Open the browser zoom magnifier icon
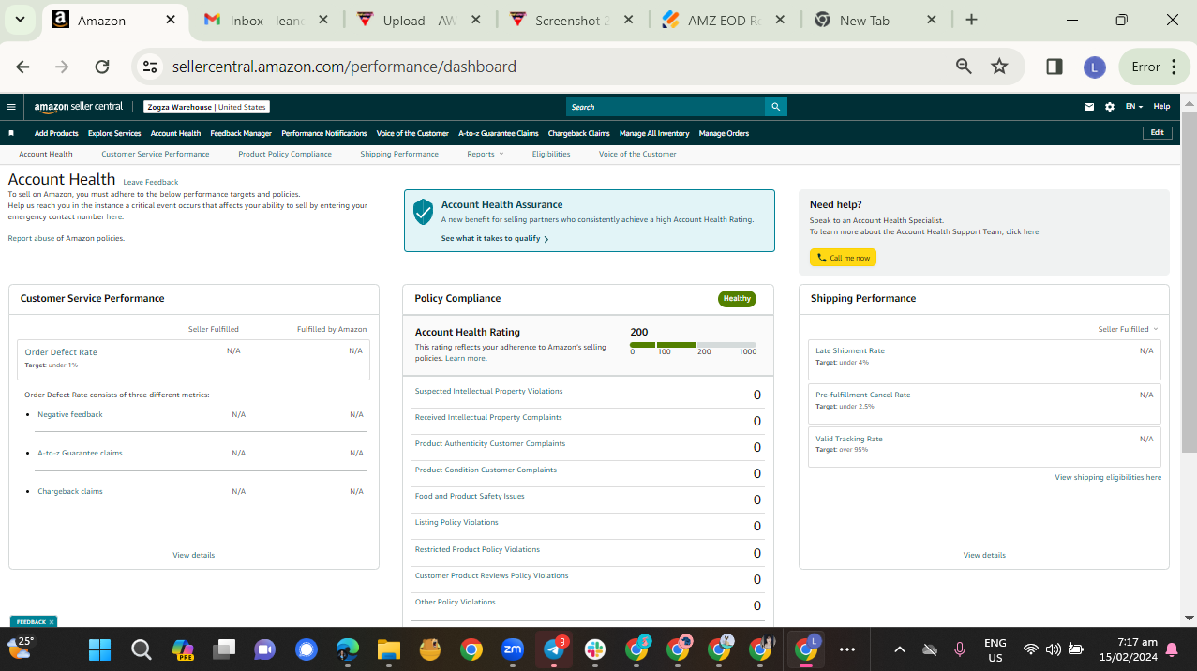 pos(964,67)
